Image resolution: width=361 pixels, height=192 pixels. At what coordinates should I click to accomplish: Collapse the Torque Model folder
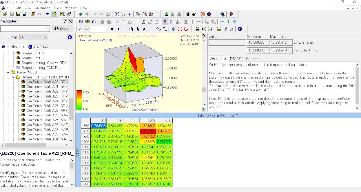click(8, 73)
